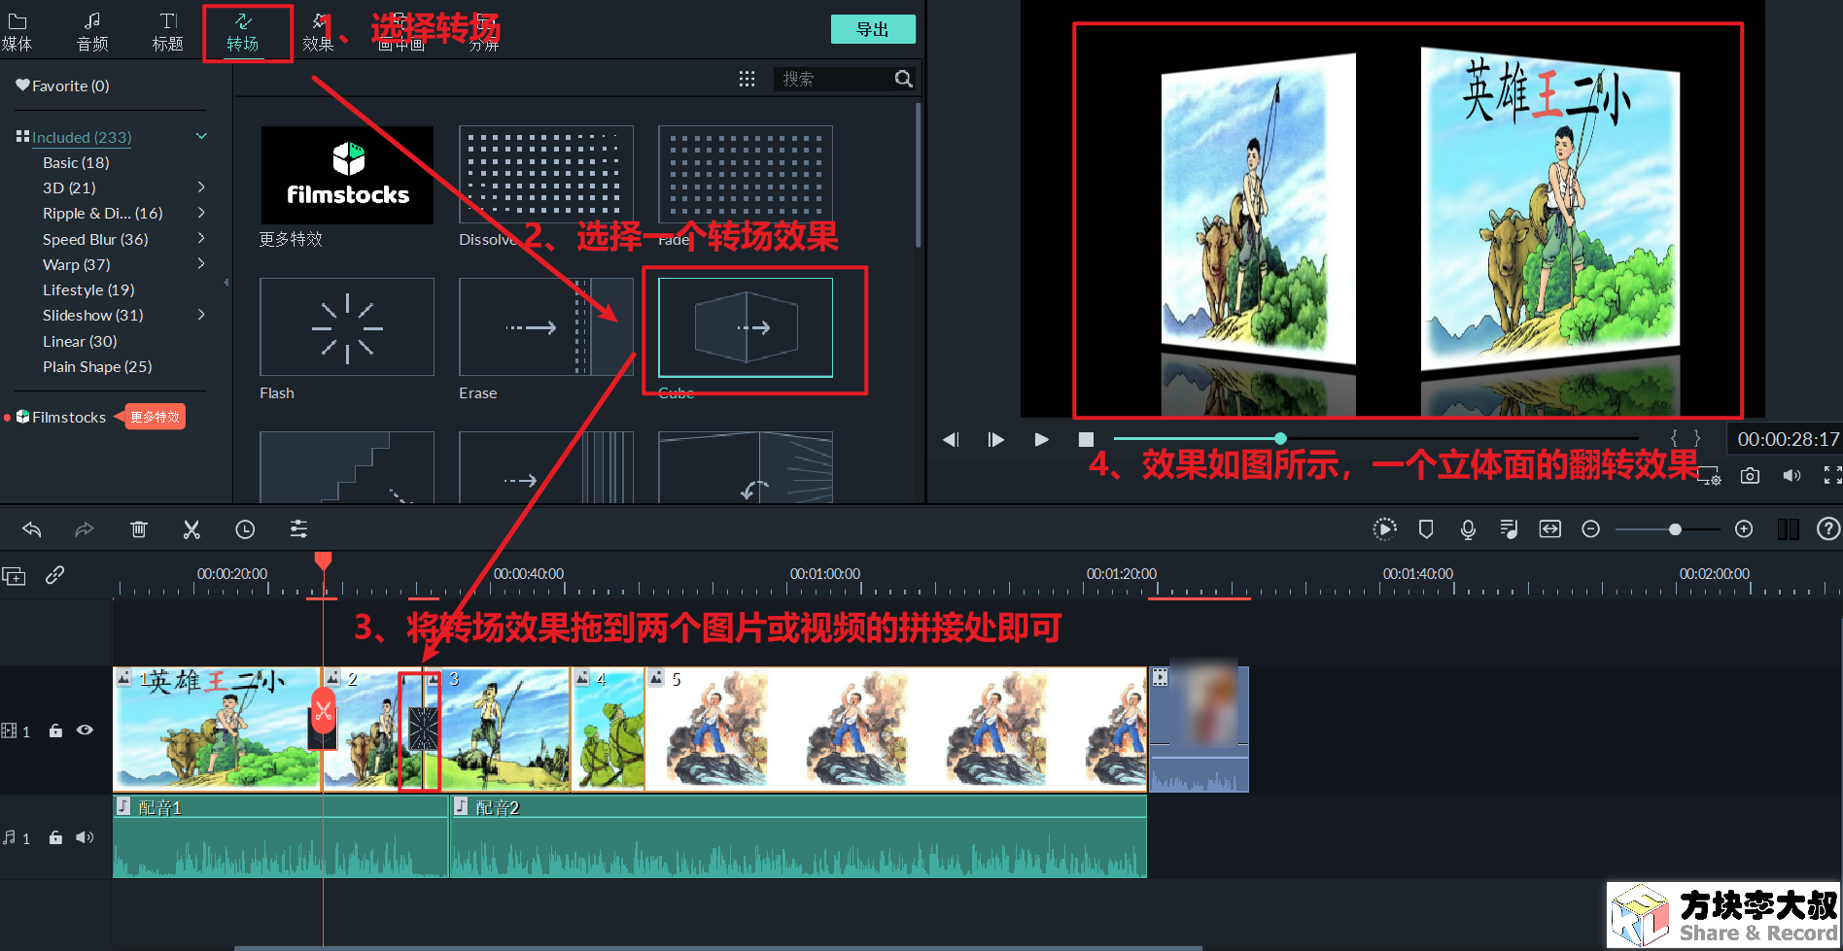1843x951 pixels.
Task: Open the Titles (标题) tab
Action: tap(167, 32)
